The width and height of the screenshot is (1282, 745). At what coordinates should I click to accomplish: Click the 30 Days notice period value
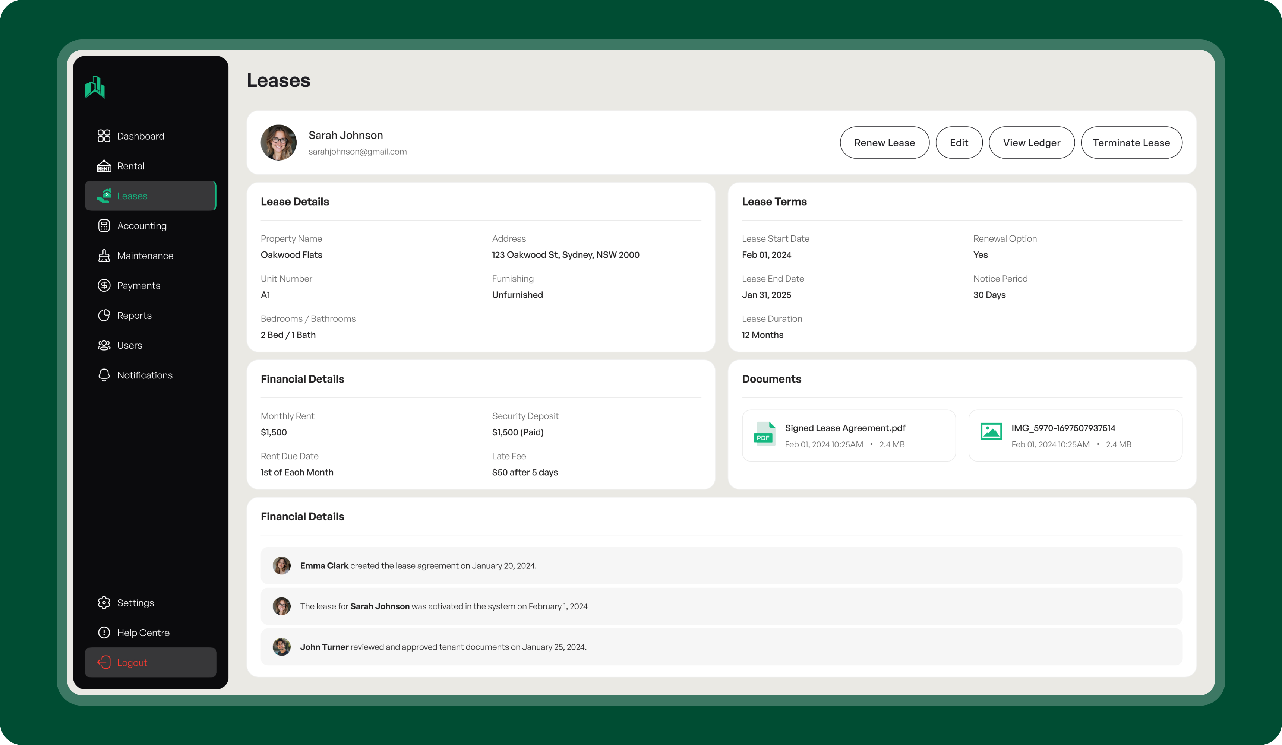coord(989,295)
